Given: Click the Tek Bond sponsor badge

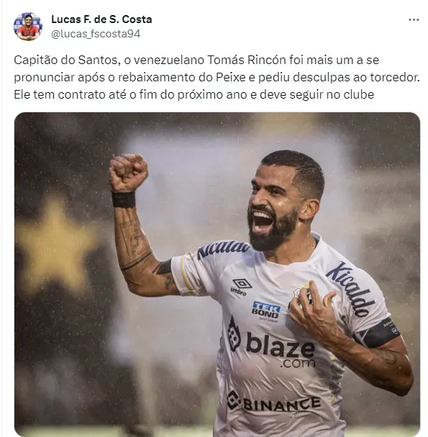Looking at the screenshot, I should coord(265,310).
